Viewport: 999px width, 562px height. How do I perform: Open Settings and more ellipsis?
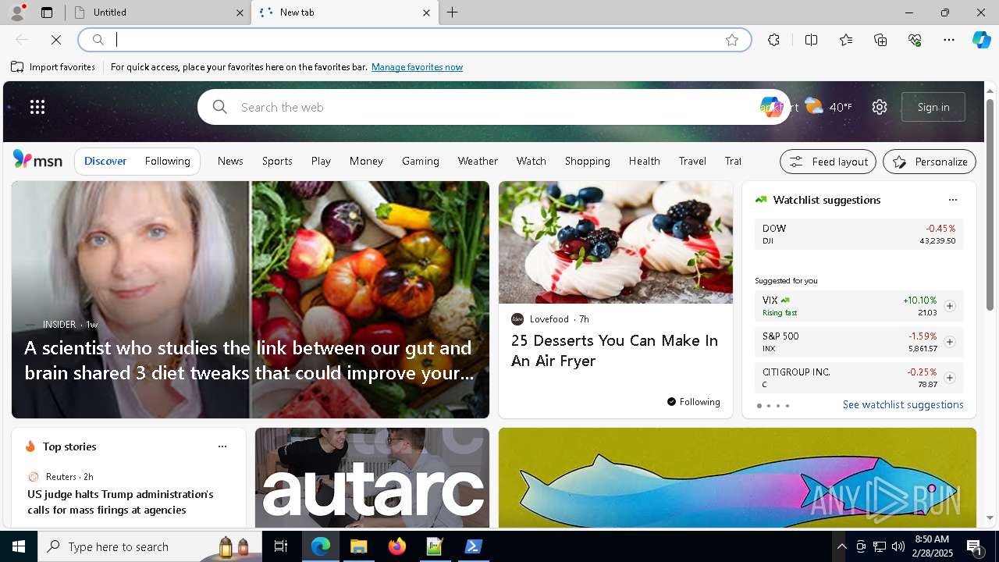tap(949, 40)
